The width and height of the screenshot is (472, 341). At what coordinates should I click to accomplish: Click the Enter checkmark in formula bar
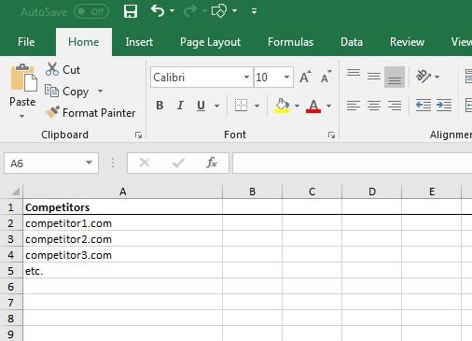[x=178, y=163]
